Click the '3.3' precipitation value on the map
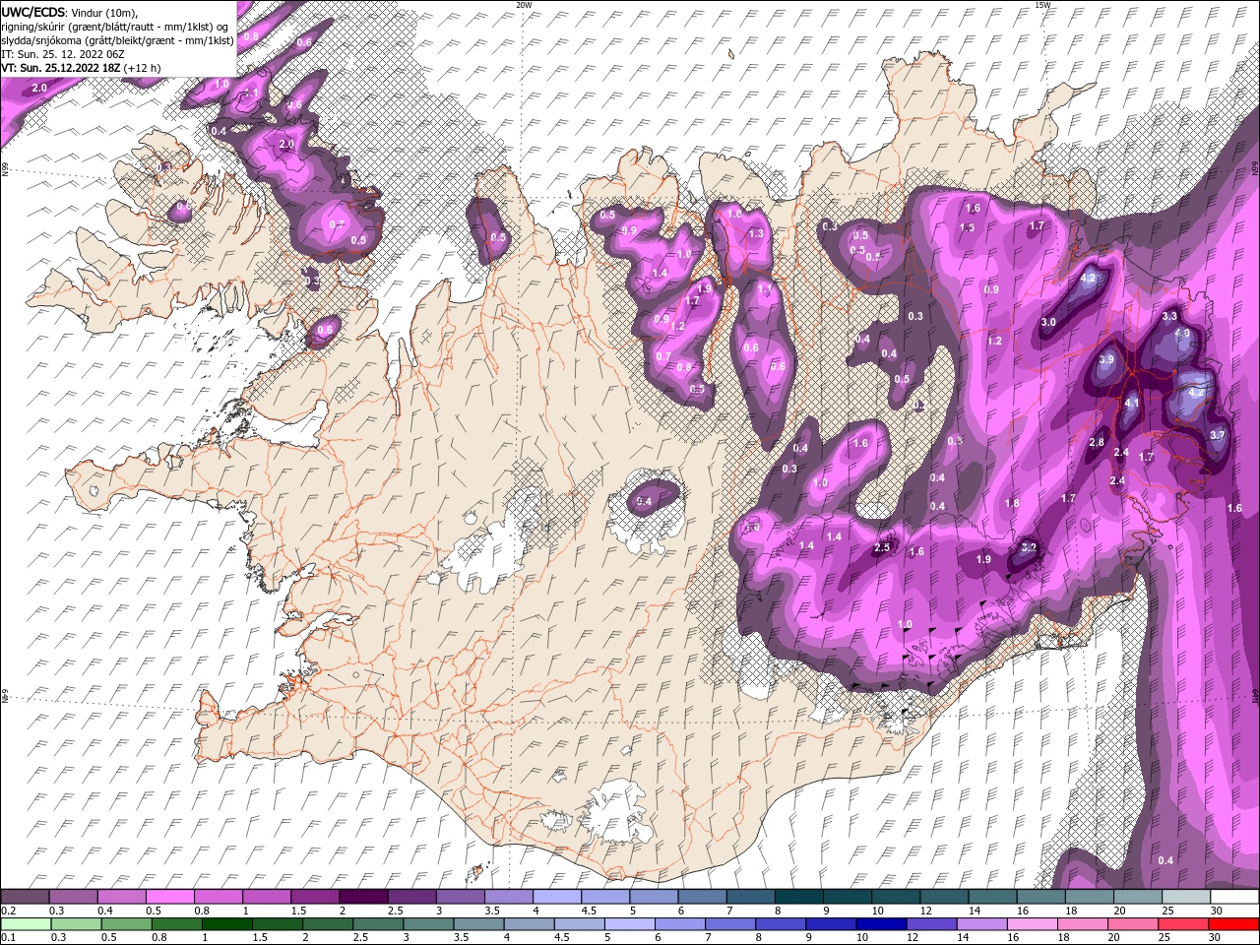The image size is (1260, 945). click(1169, 316)
